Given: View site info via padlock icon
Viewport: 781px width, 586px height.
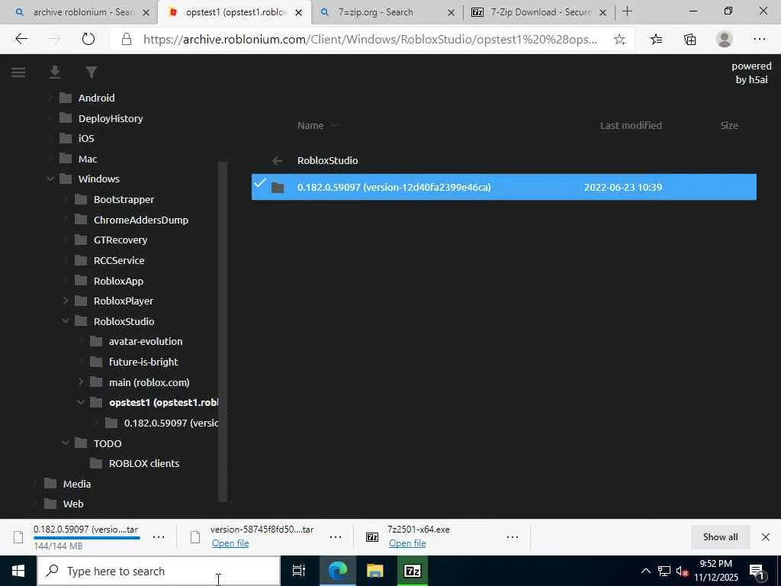Looking at the screenshot, I should click(127, 40).
